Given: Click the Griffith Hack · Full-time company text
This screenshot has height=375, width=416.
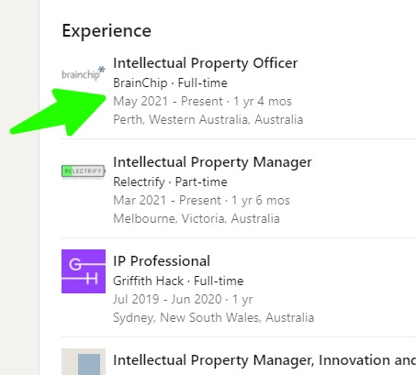Looking at the screenshot, I should click(x=178, y=281).
